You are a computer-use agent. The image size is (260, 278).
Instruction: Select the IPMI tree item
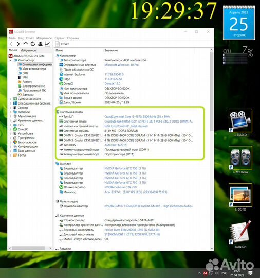pyautogui.click(x=23, y=77)
